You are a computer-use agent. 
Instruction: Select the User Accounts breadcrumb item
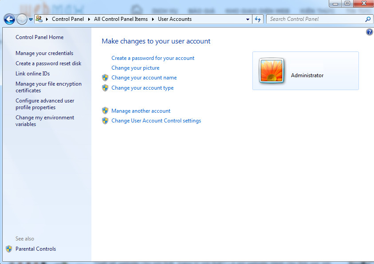174,19
